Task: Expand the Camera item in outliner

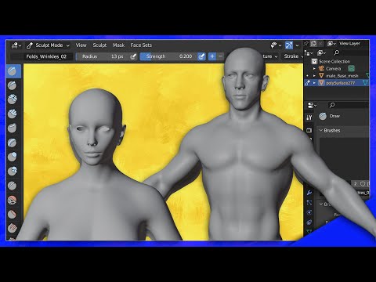Action: (x=314, y=69)
